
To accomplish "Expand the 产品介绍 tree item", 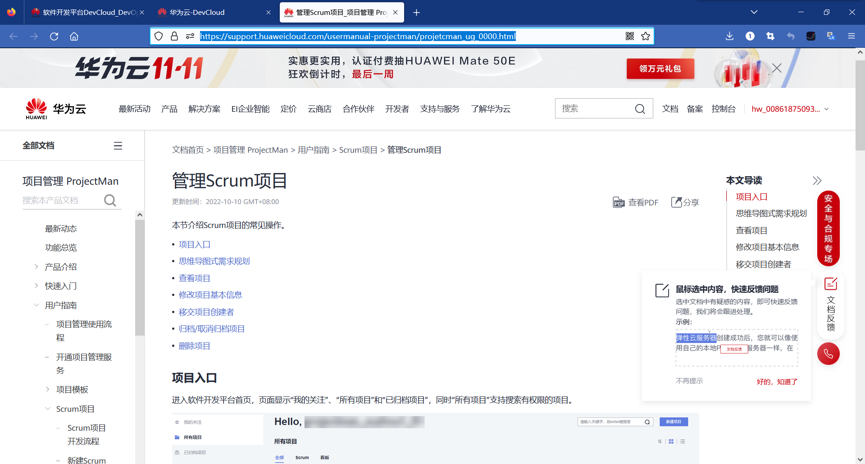I will point(36,266).
